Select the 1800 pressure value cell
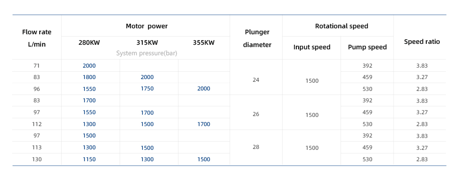457x179 pixels. [89, 77]
